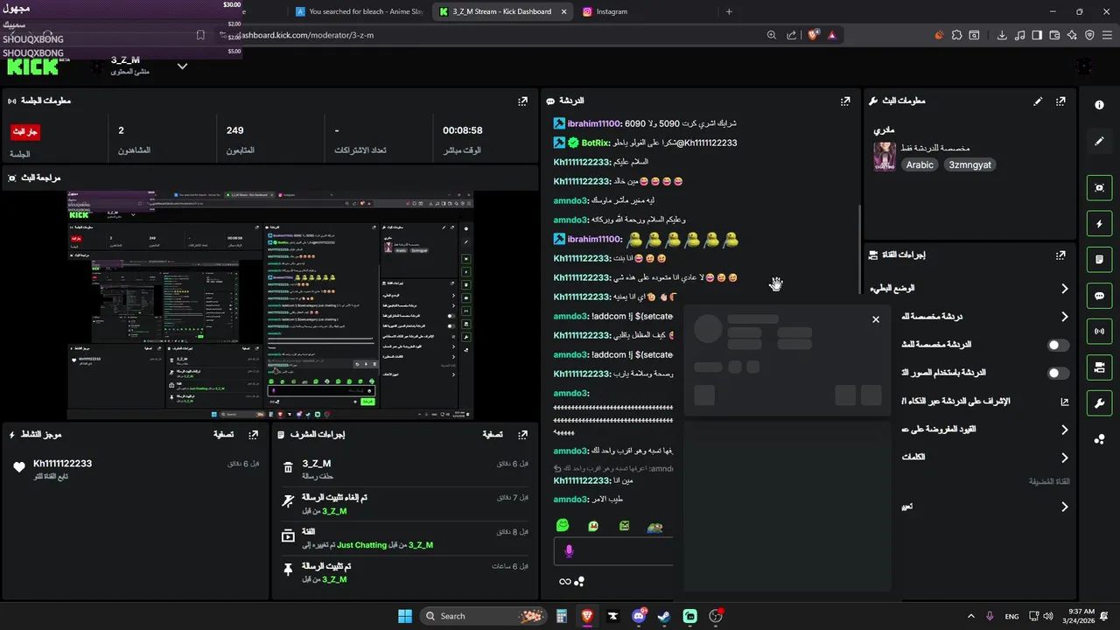Pop out the chat panel

pos(845,101)
